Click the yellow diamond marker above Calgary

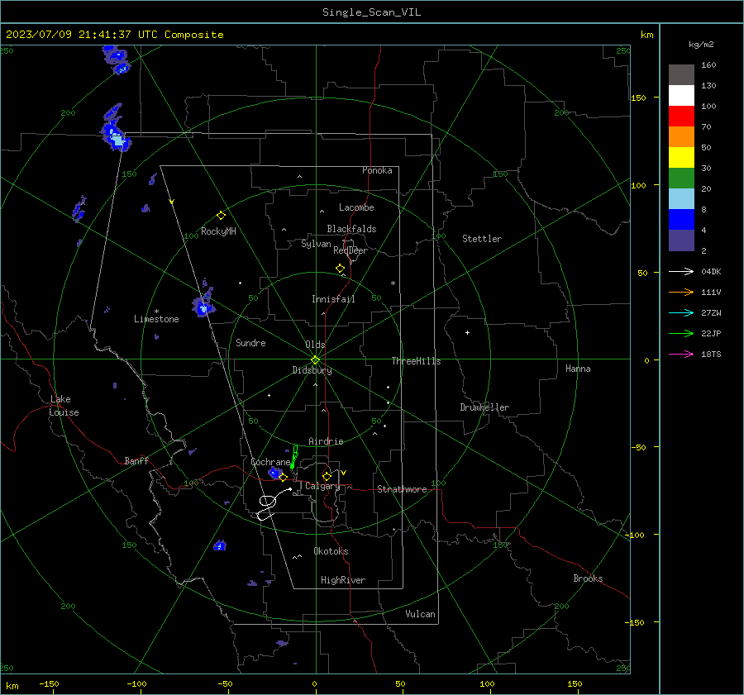(327, 476)
